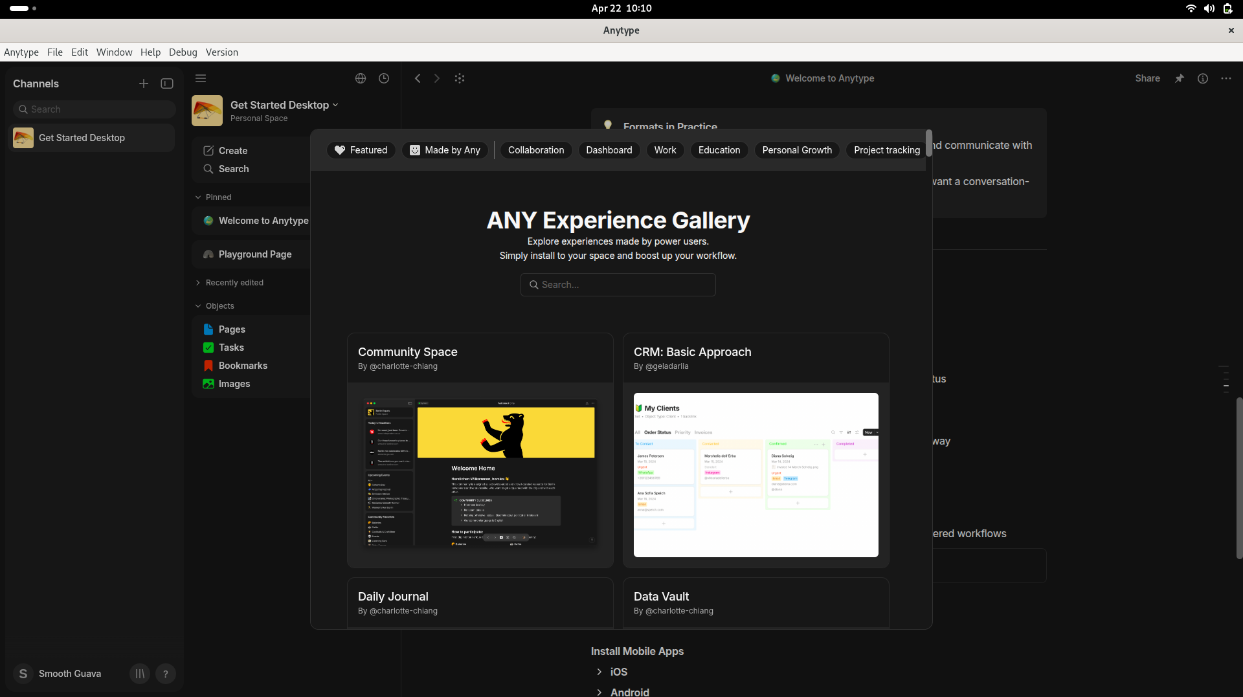Open the vertical bars icon near profile
This screenshot has width=1243, height=697.
[x=140, y=674]
